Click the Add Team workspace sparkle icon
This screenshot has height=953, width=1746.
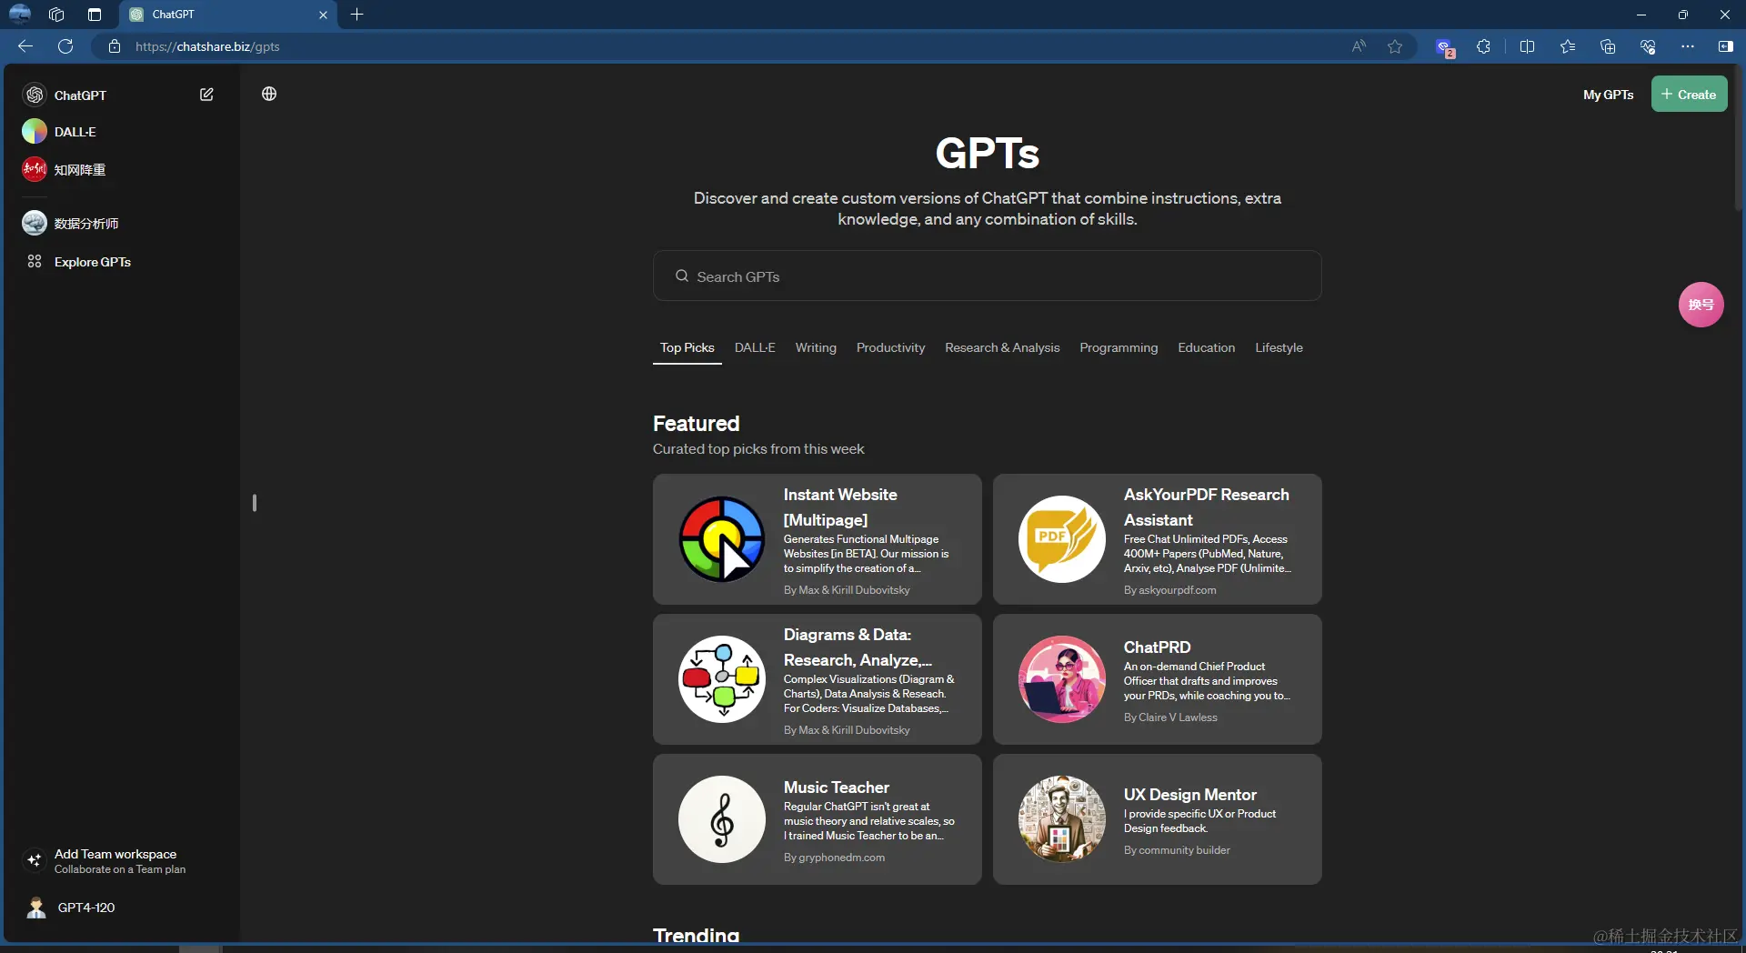click(x=35, y=860)
